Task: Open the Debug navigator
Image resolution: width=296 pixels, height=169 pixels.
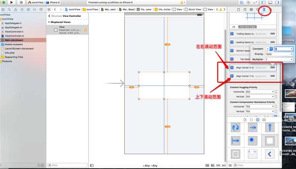Action: (28, 9)
